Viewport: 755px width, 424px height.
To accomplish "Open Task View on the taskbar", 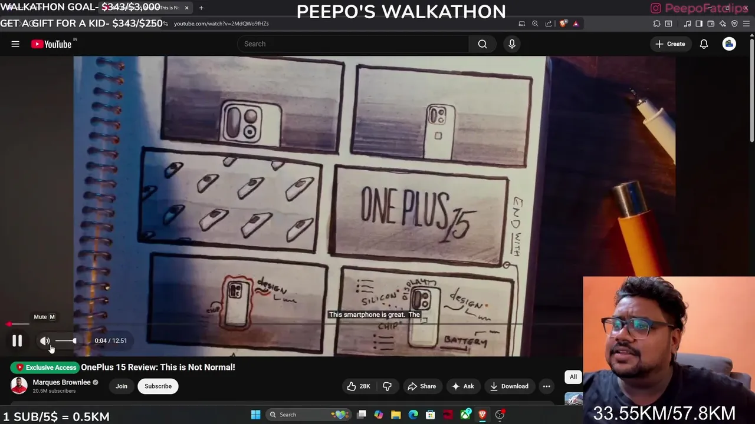I will (362, 415).
